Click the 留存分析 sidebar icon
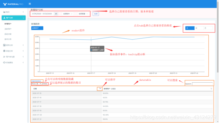Image resolution: width=219 pixels, height=123 pixels. 4,45
